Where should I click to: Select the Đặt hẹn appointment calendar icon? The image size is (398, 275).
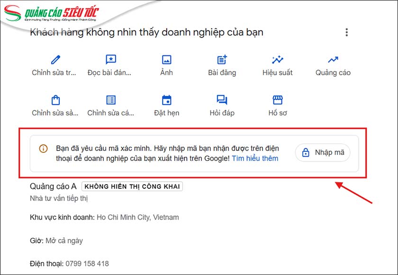point(166,100)
